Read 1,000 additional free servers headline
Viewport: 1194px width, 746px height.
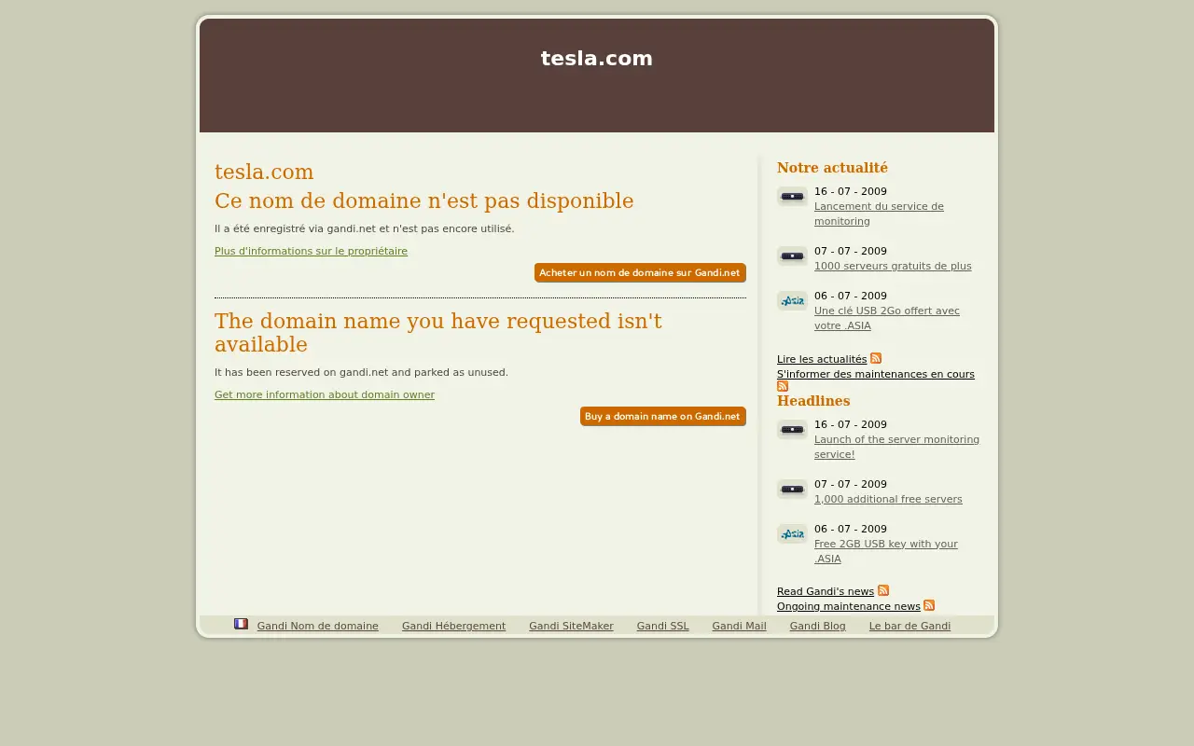888,499
